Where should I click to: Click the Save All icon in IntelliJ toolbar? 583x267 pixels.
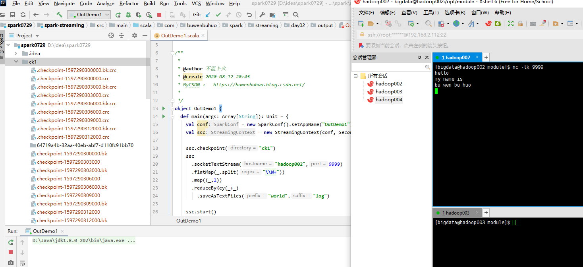click(13, 15)
